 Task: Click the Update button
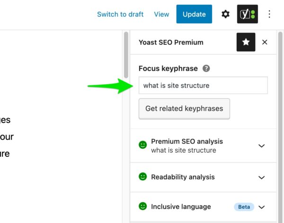194,14
